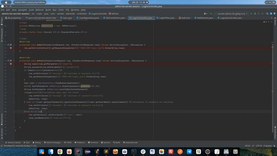Image resolution: width=277 pixels, height=156 pixels.
Task: Open the File menu
Action: (x=3, y=10)
